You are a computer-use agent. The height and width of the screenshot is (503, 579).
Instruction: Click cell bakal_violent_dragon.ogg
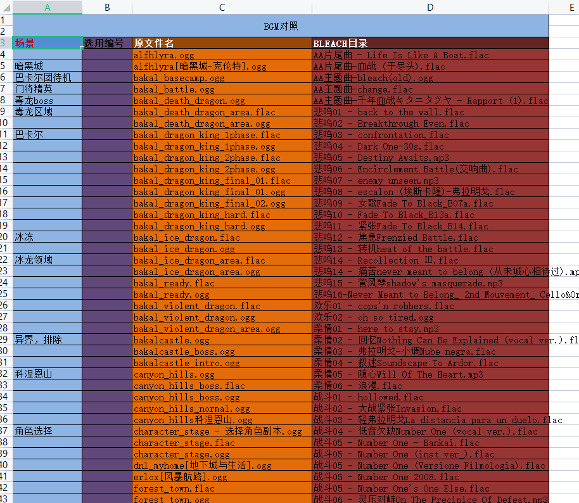point(222,317)
